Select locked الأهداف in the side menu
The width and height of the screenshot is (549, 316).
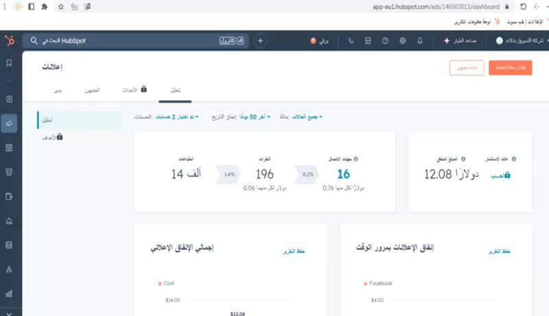(x=52, y=137)
